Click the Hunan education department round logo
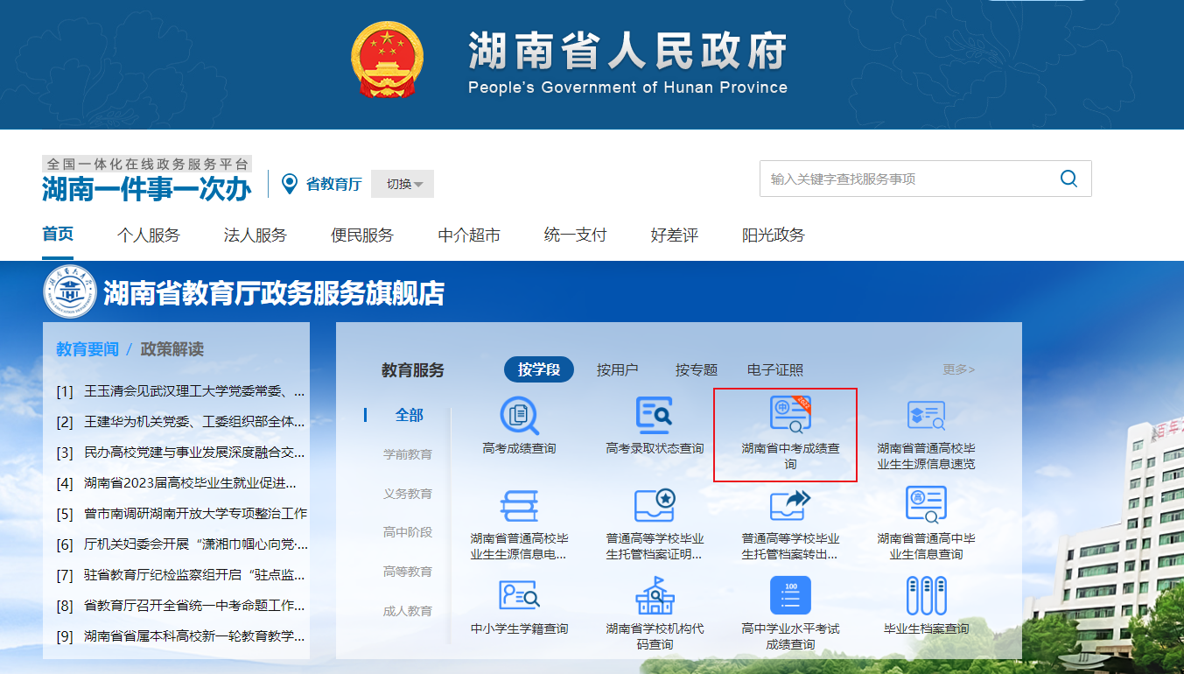 pyautogui.click(x=70, y=292)
